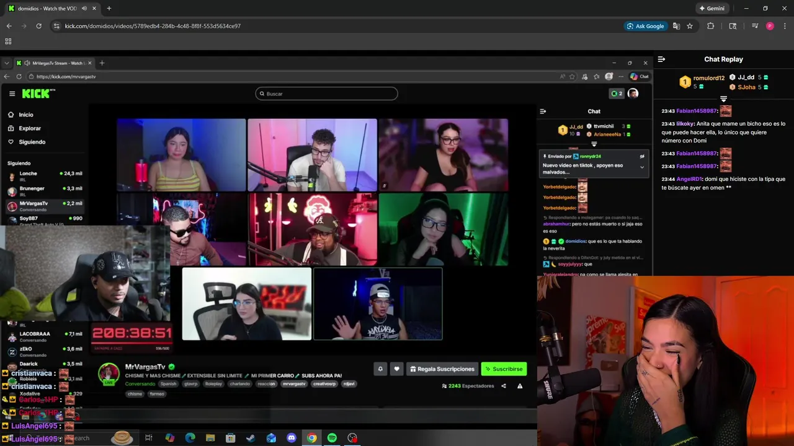Expand the gift leaderboard under romulord12
Screen dimensions: 794x446
coord(723,98)
